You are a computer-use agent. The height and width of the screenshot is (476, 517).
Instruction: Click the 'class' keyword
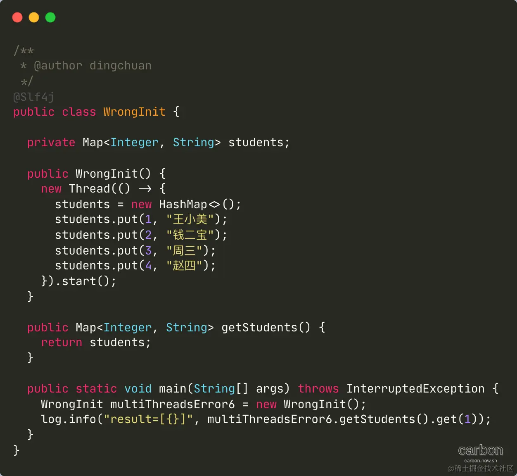tap(79, 112)
